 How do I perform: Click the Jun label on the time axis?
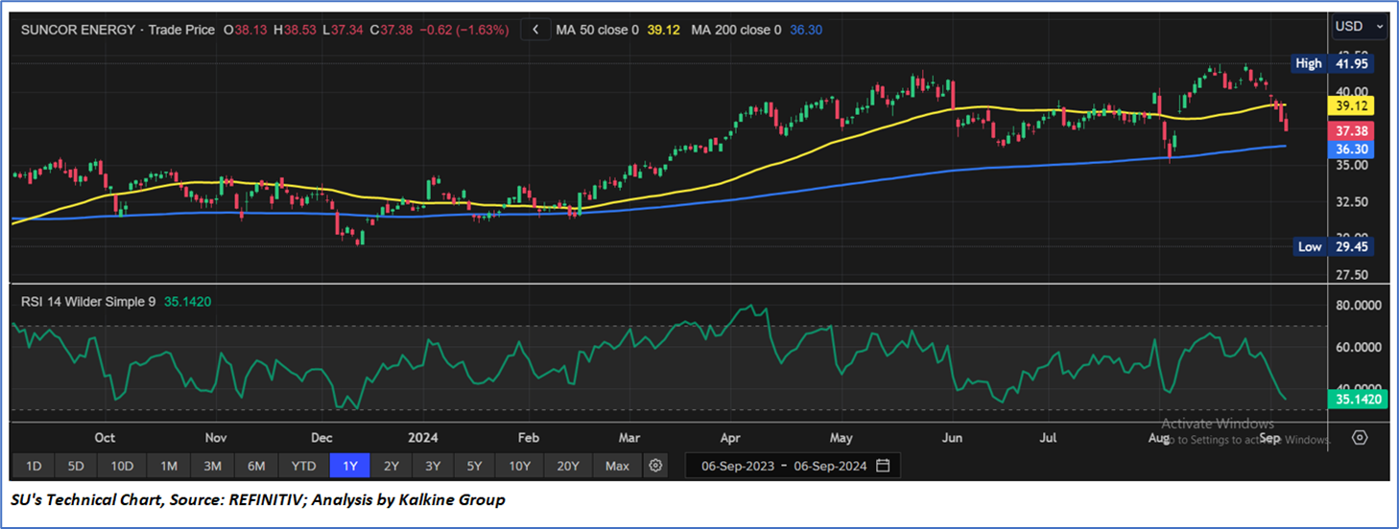pos(952,438)
